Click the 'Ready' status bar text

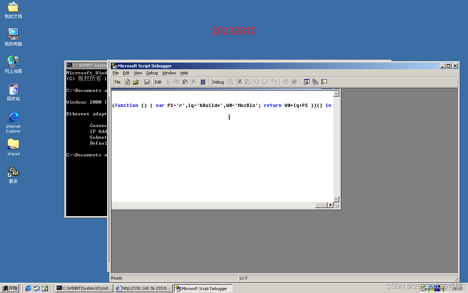click(x=117, y=278)
